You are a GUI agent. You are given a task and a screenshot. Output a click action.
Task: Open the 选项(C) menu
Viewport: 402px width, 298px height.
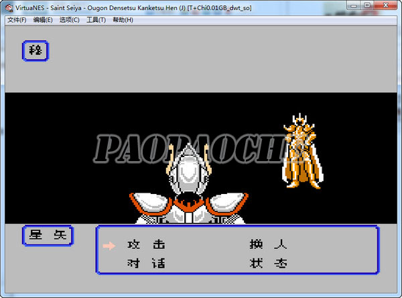pos(70,20)
